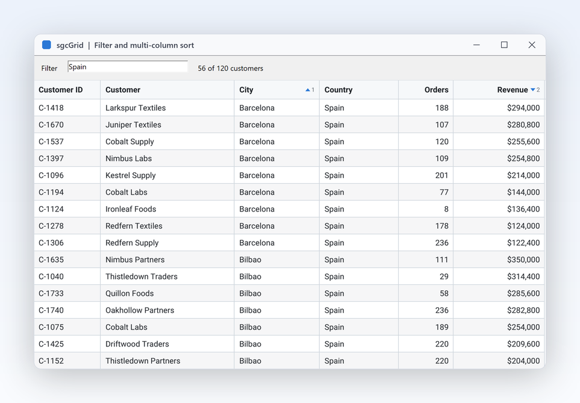
Task: Select the $209,600 revenue cell
Action: (499, 344)
